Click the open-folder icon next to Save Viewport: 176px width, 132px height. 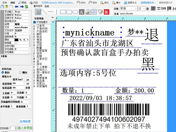[x=7, y=7]
